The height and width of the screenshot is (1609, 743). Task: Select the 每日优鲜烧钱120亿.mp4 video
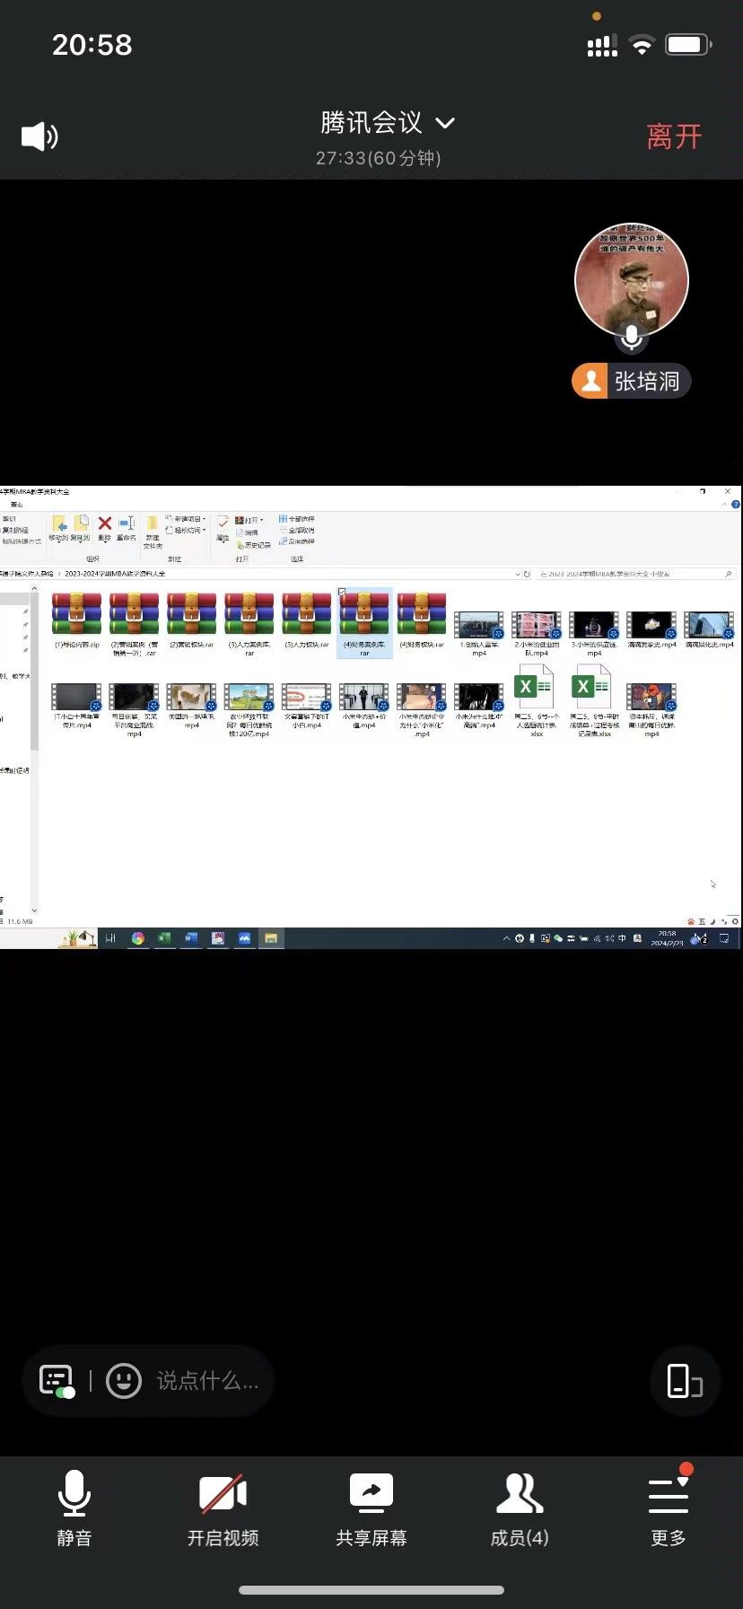(x=249, y=710)
